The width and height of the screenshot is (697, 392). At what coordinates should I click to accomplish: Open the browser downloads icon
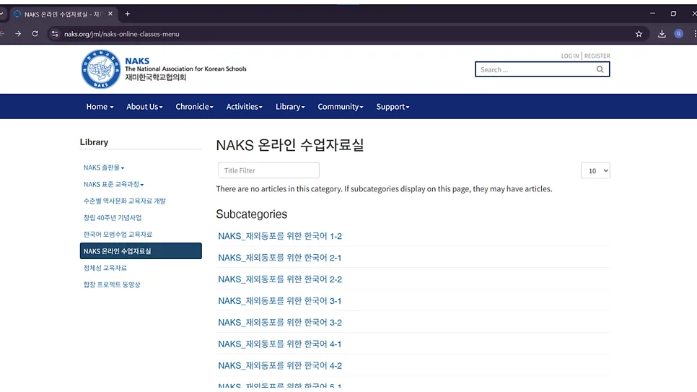662,34
